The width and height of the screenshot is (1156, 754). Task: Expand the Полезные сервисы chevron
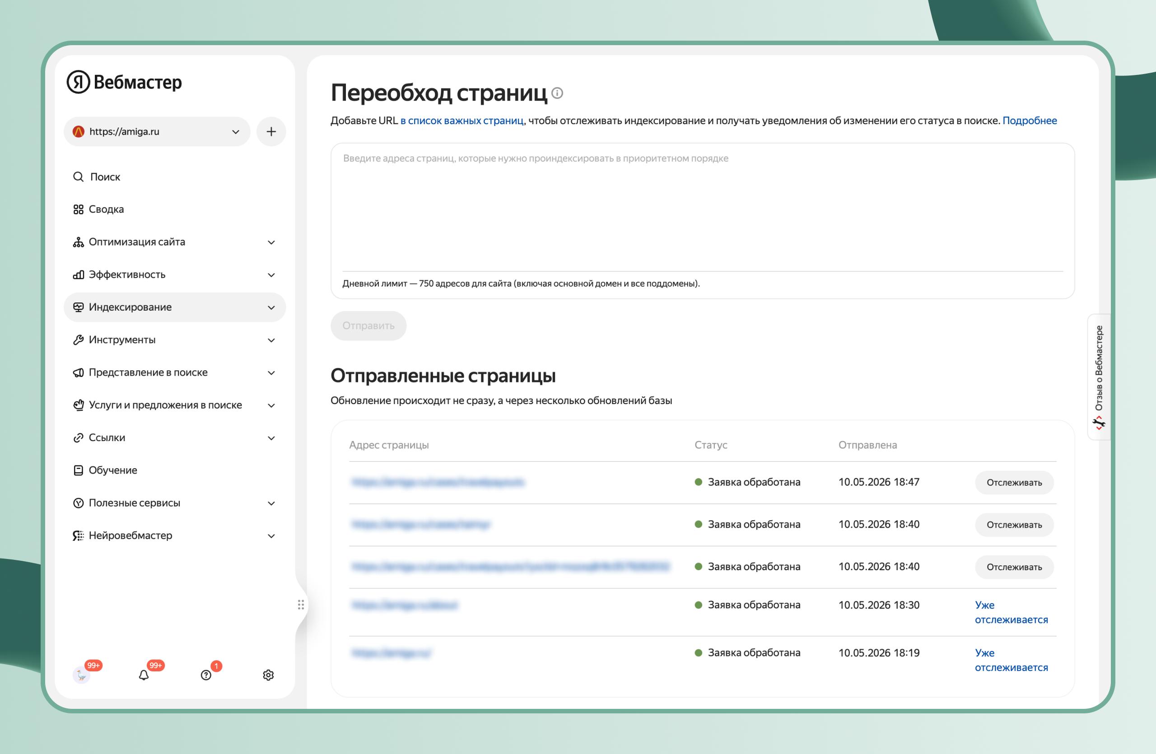pyautogui.click(x=271, y=503)
